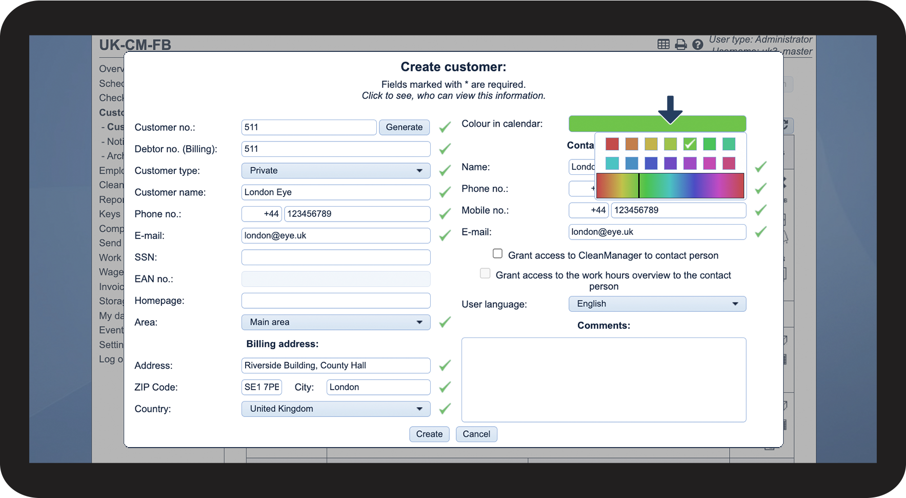Click the contact person E-mail field

click(657, 232)
